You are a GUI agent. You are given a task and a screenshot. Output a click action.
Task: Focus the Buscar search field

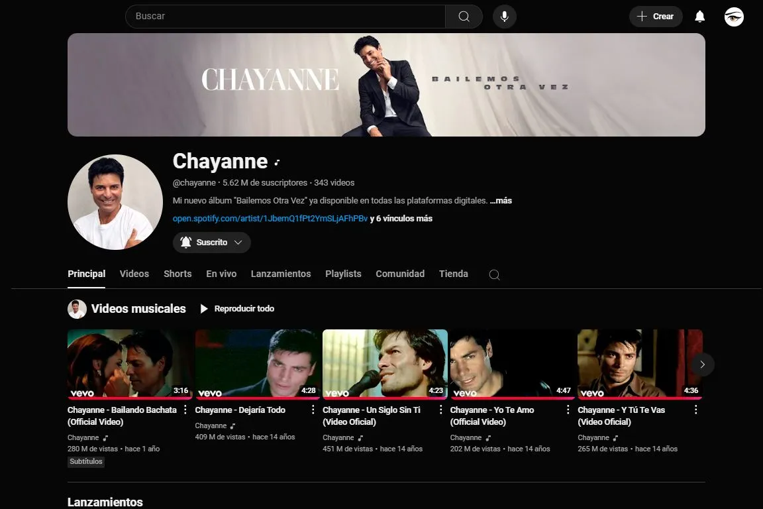point(285,17)
